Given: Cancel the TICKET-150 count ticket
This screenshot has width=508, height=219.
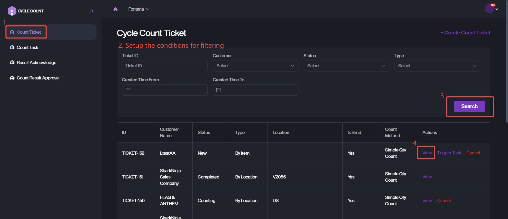Looking at the screenshot, I should [x=444, y=200].
